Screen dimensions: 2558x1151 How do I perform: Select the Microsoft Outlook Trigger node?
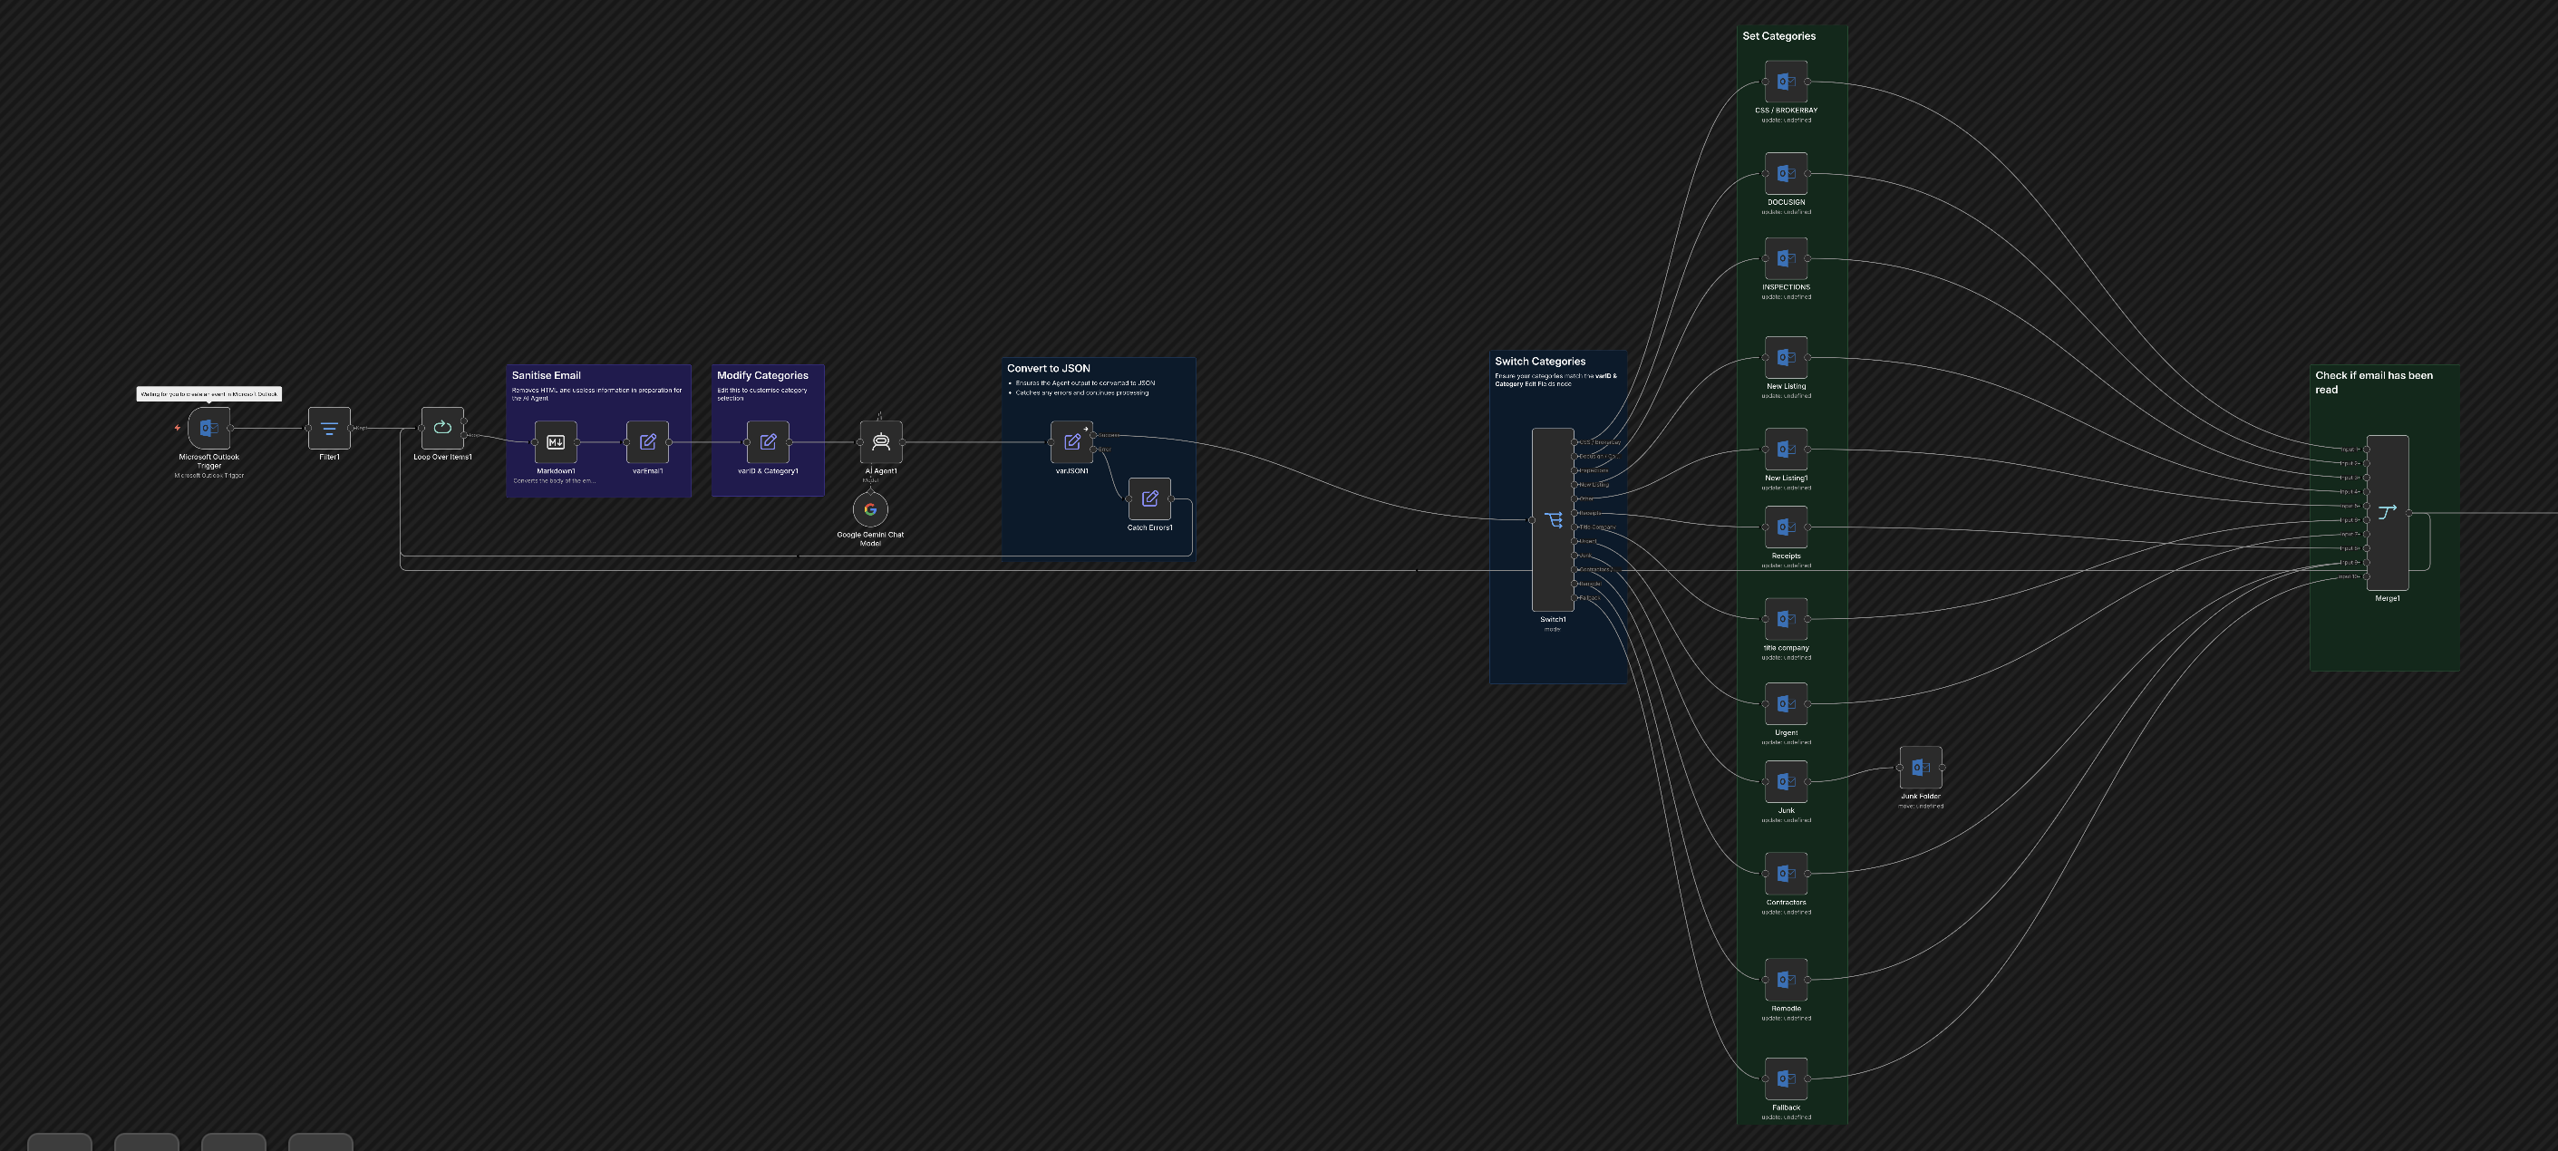click(x=208, y=428)
